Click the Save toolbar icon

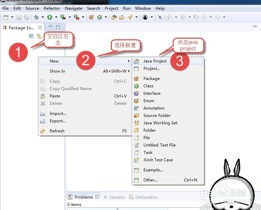tap(19, 17)
